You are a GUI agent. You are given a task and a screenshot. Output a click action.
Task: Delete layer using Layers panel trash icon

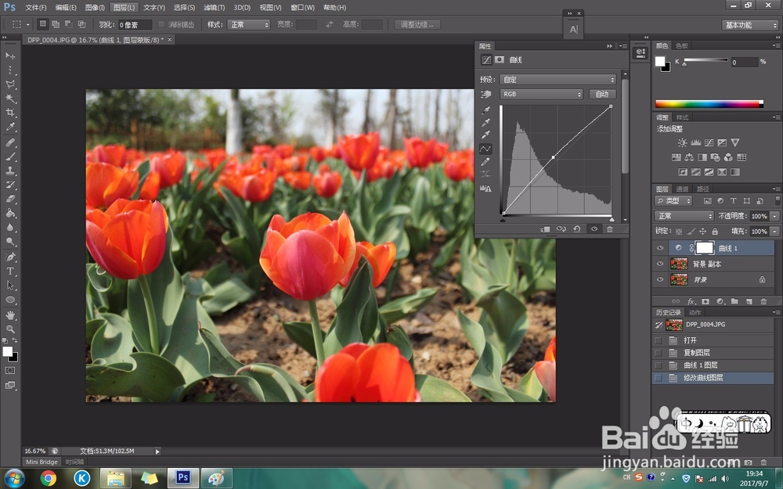(763, 301)
